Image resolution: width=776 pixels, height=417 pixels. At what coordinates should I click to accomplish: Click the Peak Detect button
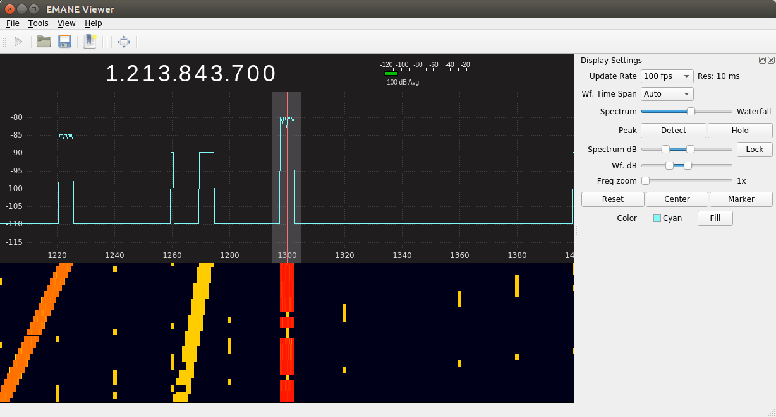pos(674,131)
